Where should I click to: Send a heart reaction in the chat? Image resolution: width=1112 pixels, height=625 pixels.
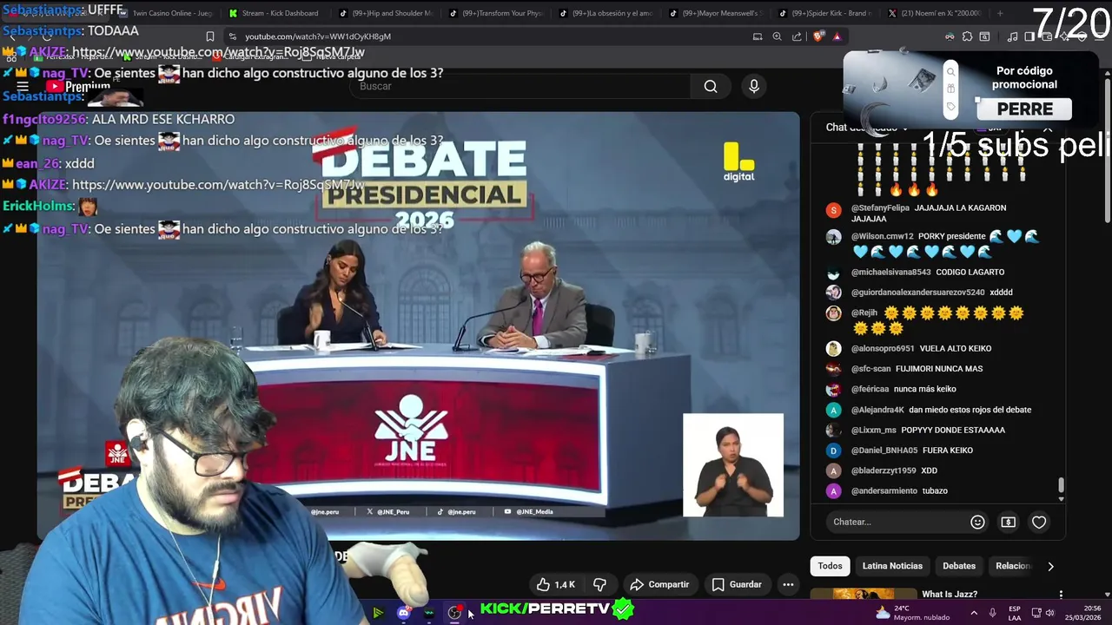coord(1039,522)
